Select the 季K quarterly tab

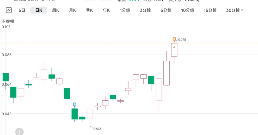point(89,10)
